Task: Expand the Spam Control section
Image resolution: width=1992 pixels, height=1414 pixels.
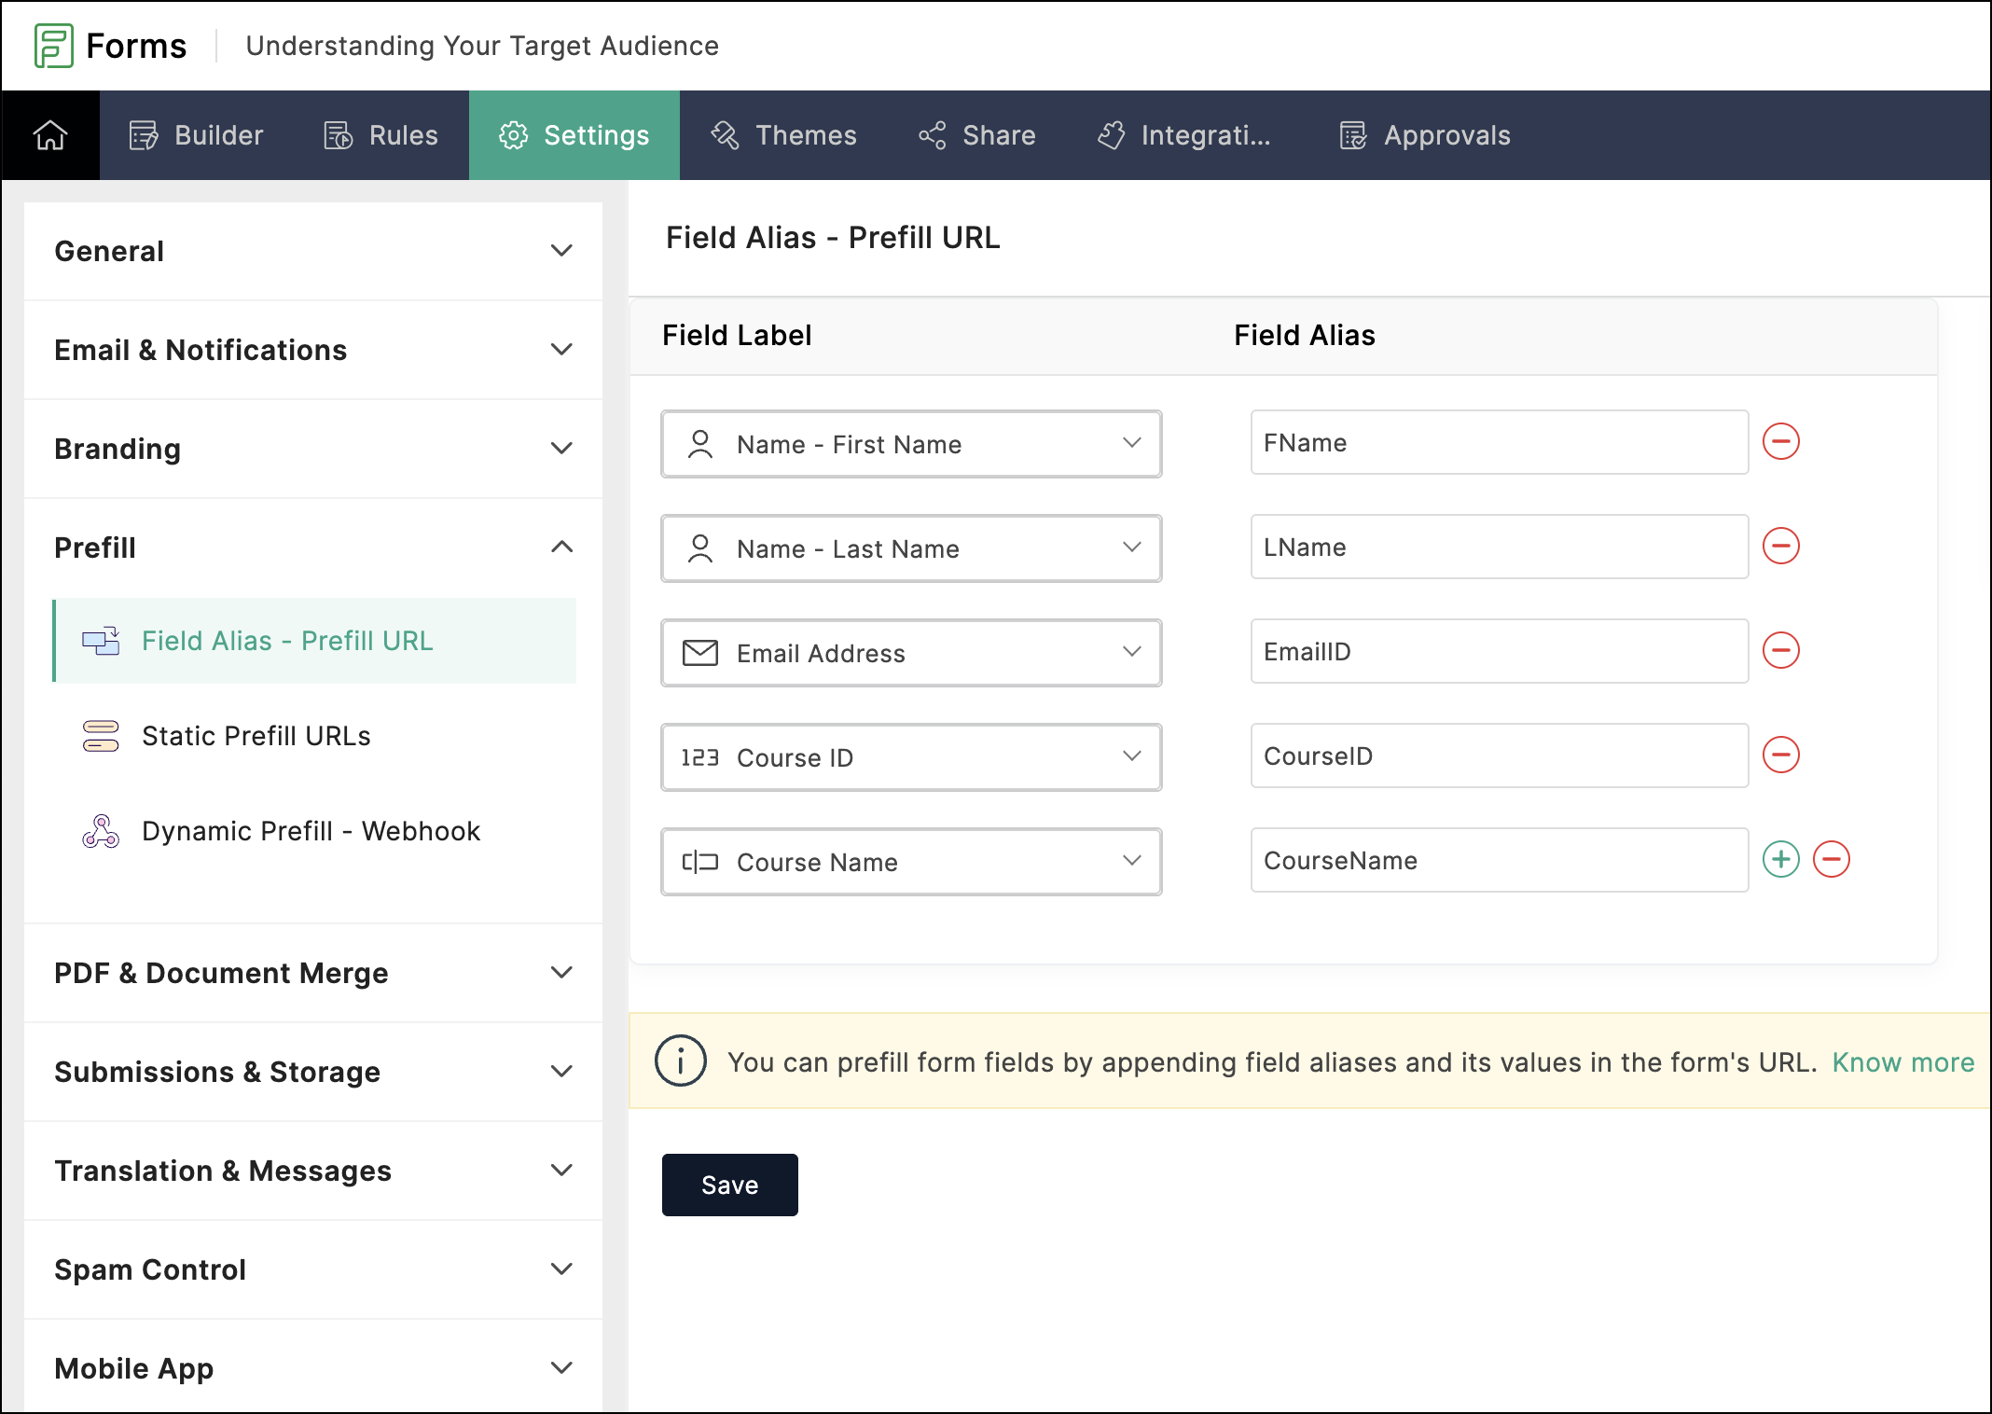Action: (561, 1269)
